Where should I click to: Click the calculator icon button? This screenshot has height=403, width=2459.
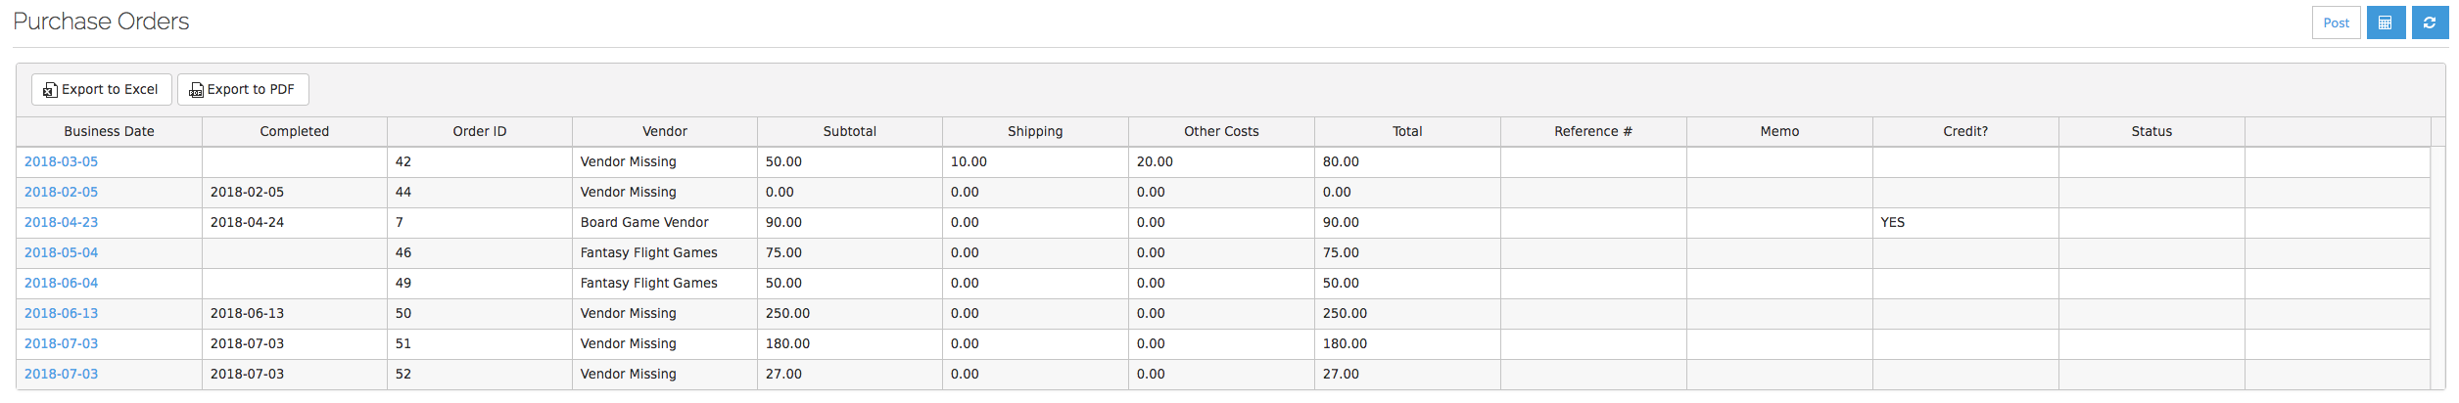tap(2385, 22)
